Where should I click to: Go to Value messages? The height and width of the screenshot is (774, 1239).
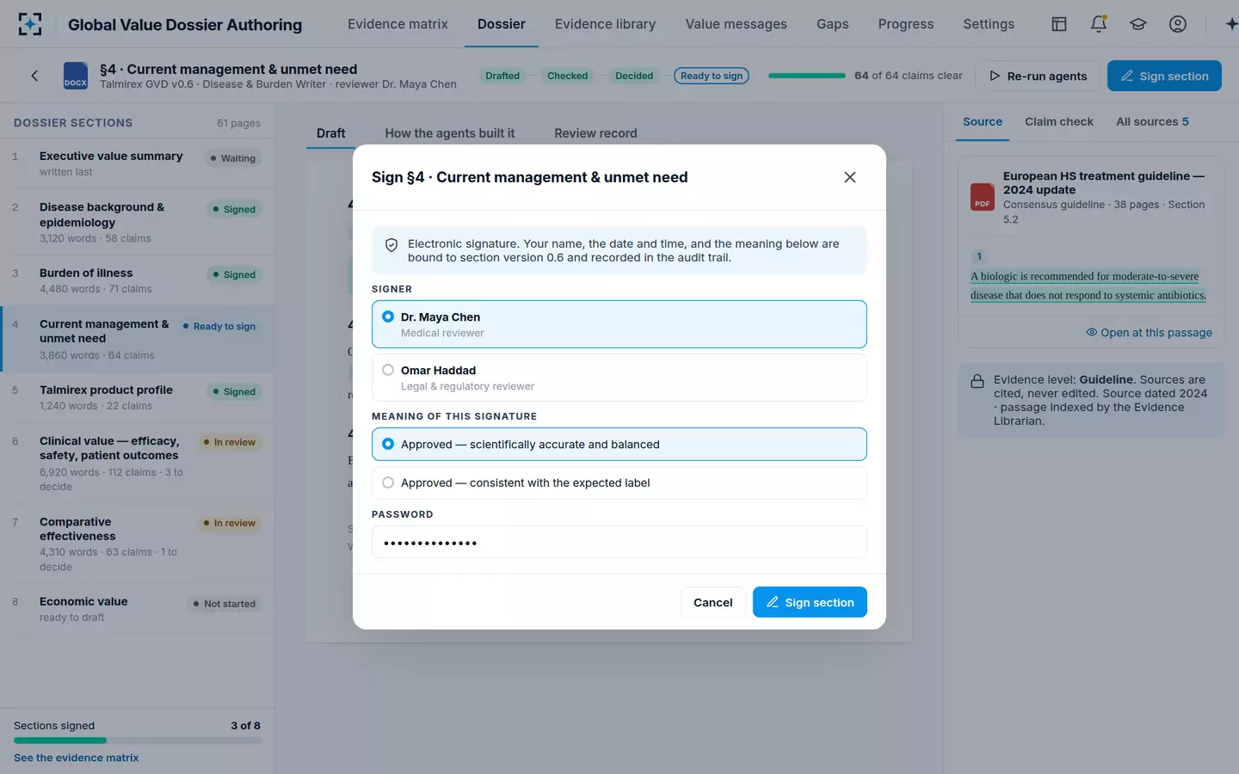(x=736, y=24)
